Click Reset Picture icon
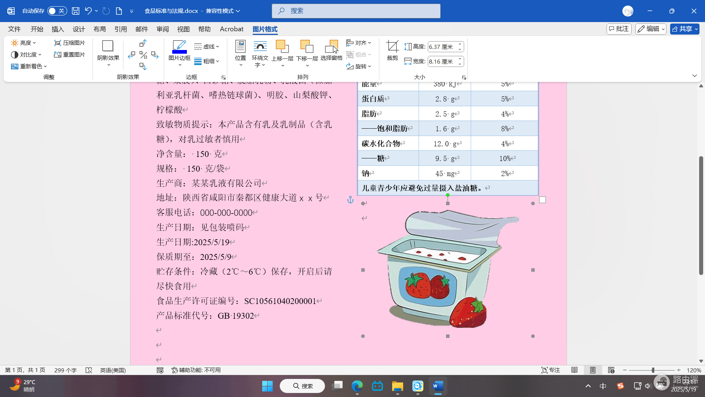 tap(69, 55)
